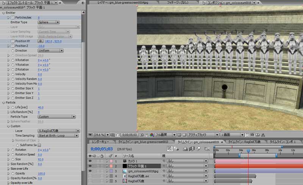Toggle visibility of gm_colosseum0019.jpg layer

91,171
